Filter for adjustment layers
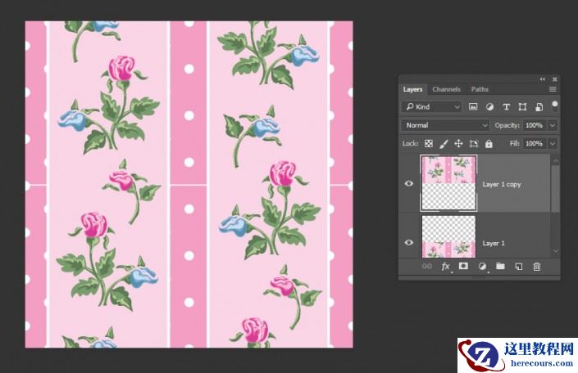The height and width of the screenshot is (373, 578). pyautogui.click(x=489, y=106)
